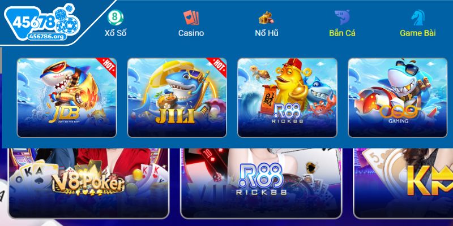Click the red playing cards Casino icon

coord(191,18)
